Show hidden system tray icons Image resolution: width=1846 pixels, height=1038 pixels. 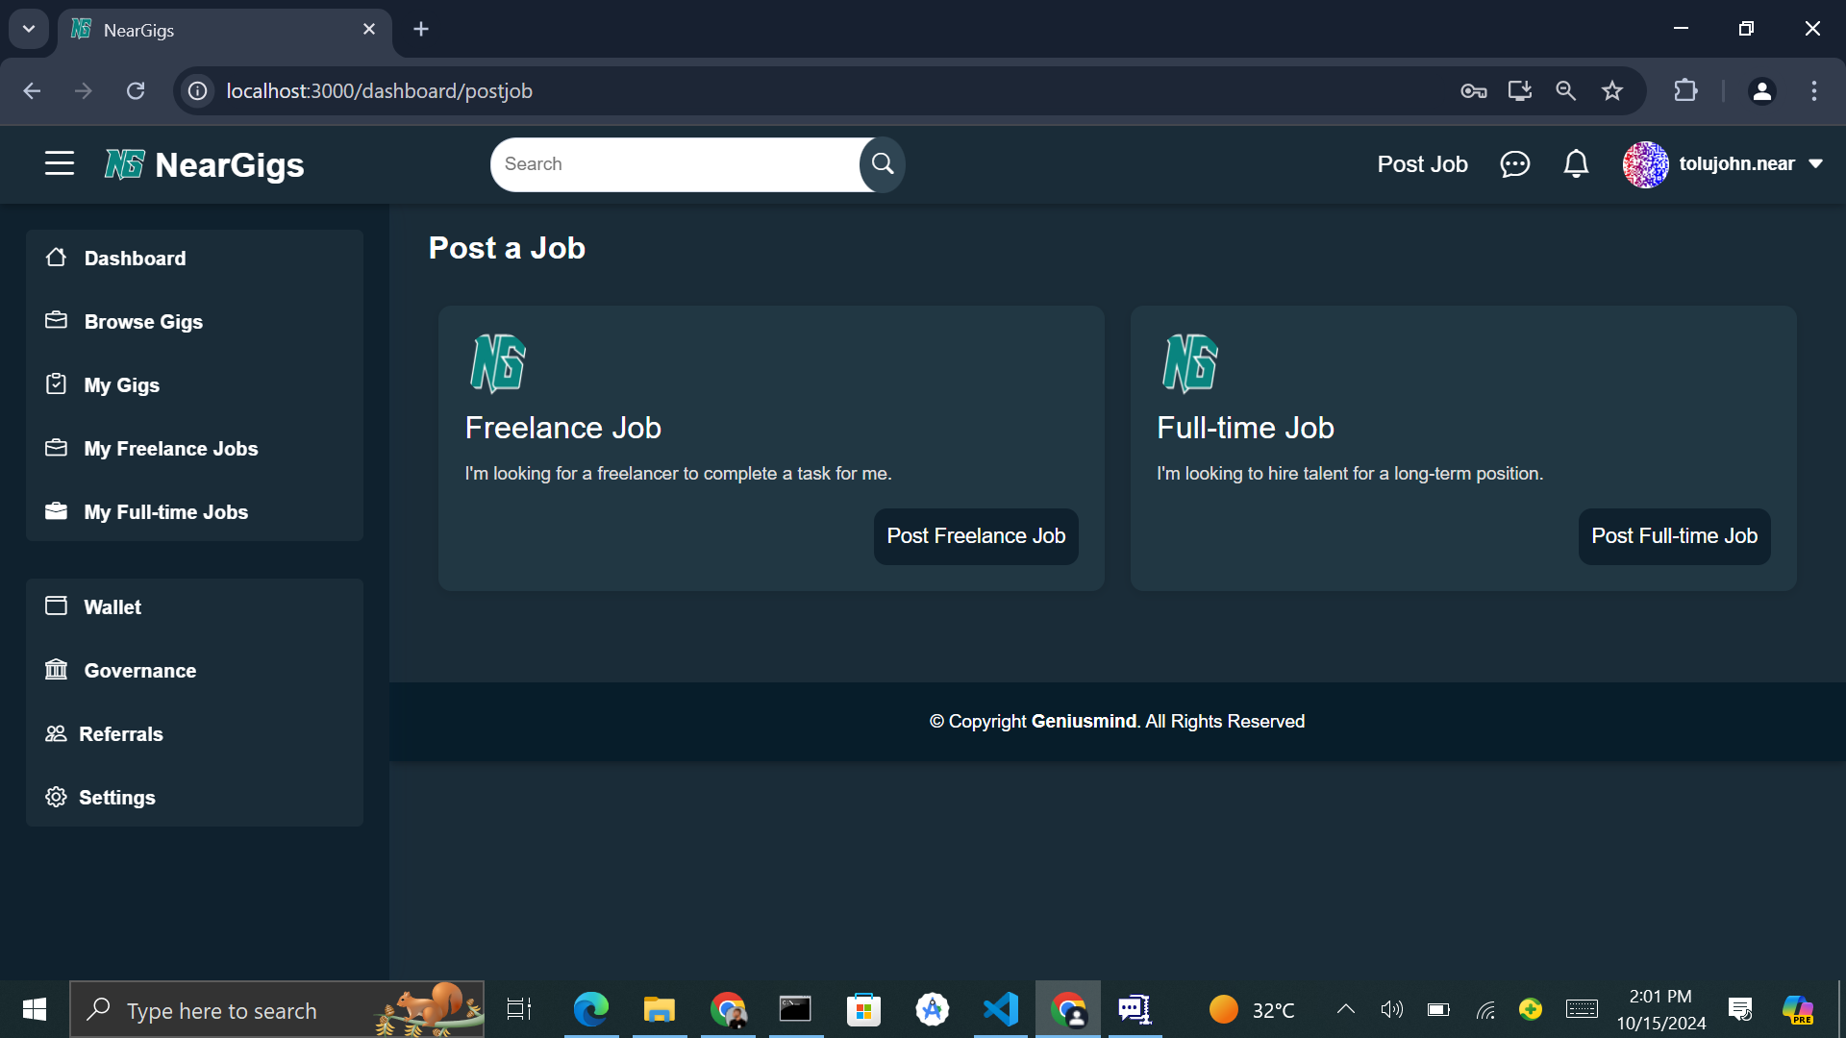[x=1346, y=1009]
